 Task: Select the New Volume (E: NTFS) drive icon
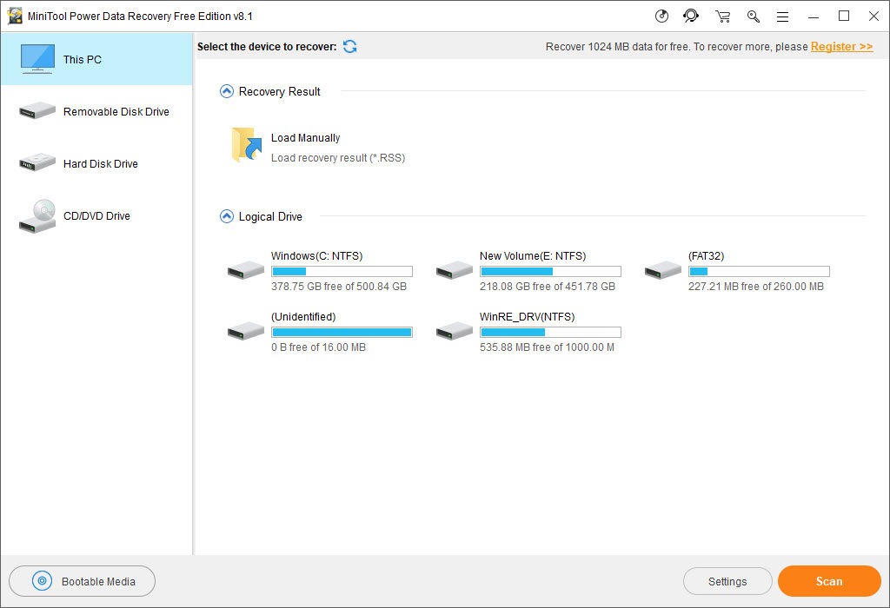(x=454, y=271)
